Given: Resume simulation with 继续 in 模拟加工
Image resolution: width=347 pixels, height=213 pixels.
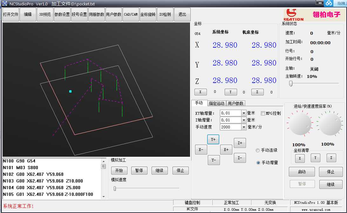Looking at the screenshot, I should (160, 171).
